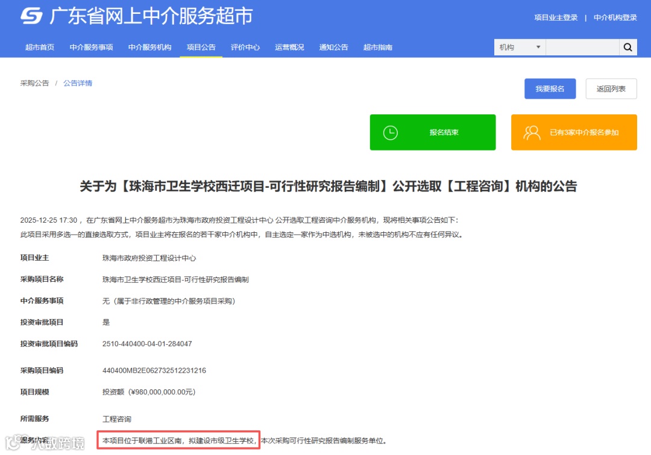The width and height of the screenshot is (651, 455).
Task: Click the procurement name 珠海市卫生学校西迁项目-可行性研究报告编制
Action: 175,280
